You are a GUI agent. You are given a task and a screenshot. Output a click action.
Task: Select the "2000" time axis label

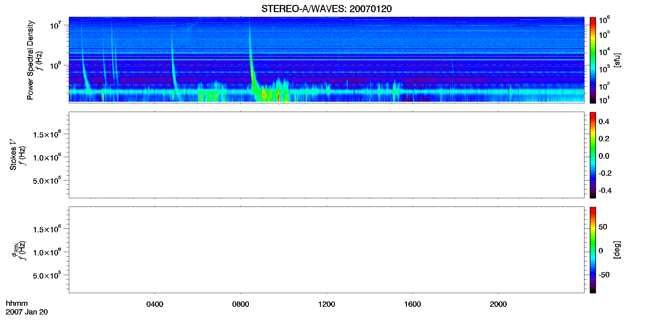tap(498, 304)
